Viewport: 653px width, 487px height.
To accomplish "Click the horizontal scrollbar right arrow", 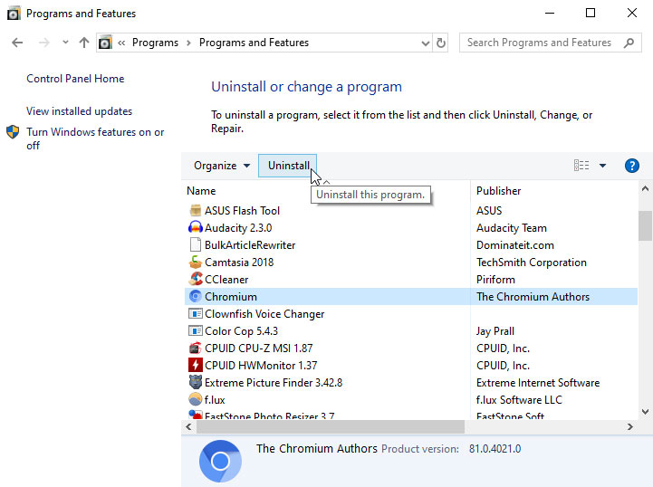I will click(630, 426).
